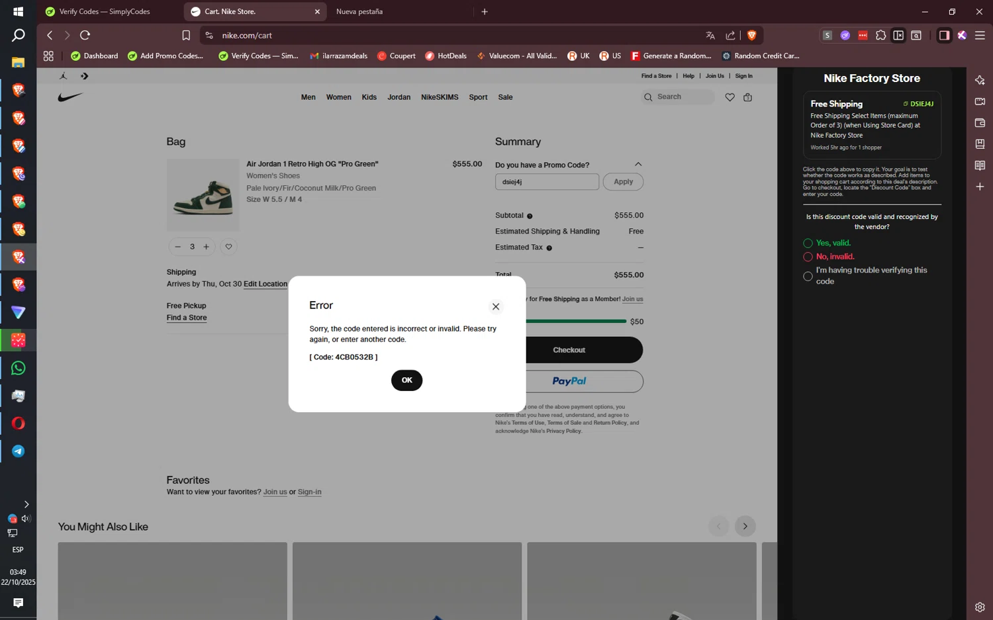
Task: Click Help in the top bar
Action: (x=688, y=76)
